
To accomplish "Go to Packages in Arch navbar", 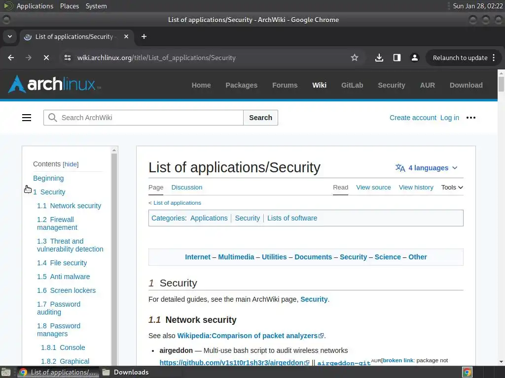I will [x=242, y=85].
